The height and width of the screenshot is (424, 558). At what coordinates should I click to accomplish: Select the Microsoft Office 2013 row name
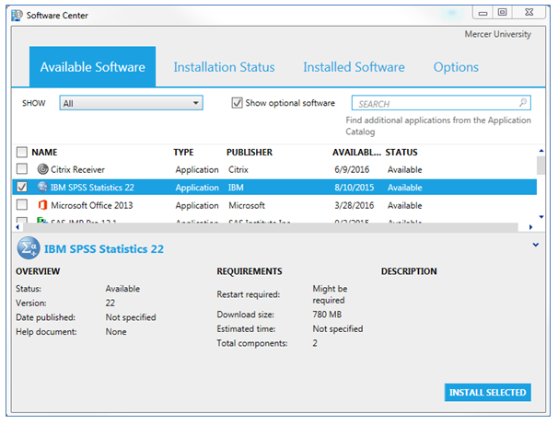(x=92, y=205)
